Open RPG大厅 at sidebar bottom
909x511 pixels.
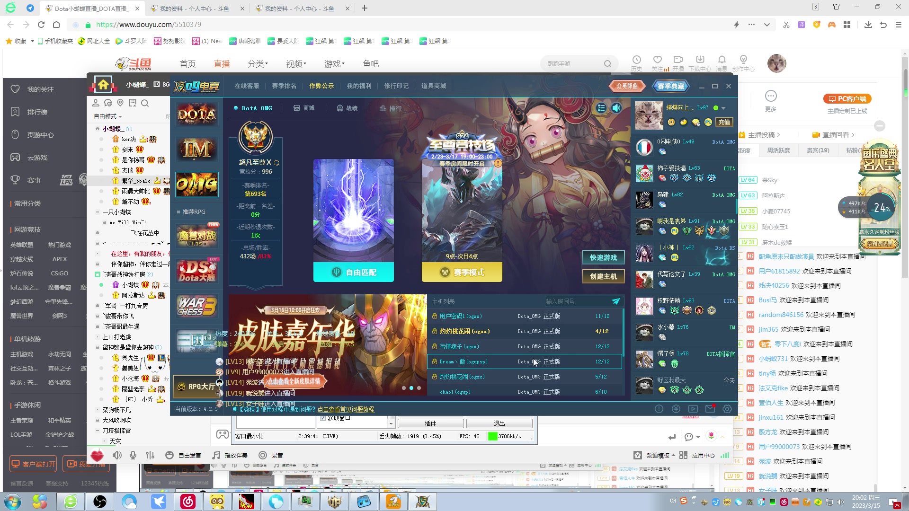tap(196, 387)
